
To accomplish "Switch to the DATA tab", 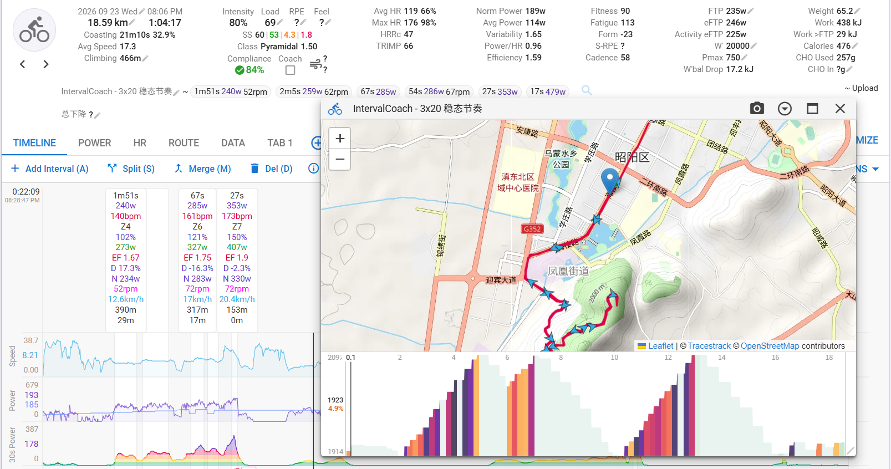I will [233, 143].
